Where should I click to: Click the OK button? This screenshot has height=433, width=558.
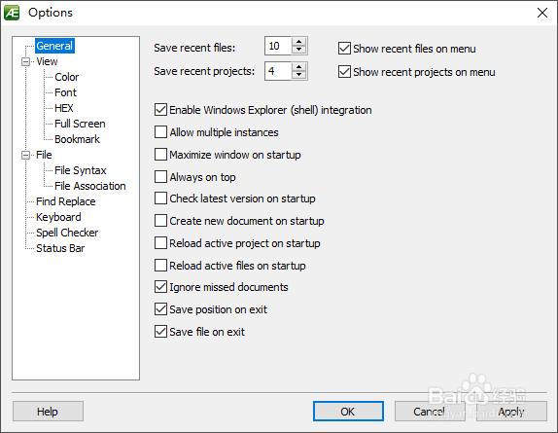point(348,412)
